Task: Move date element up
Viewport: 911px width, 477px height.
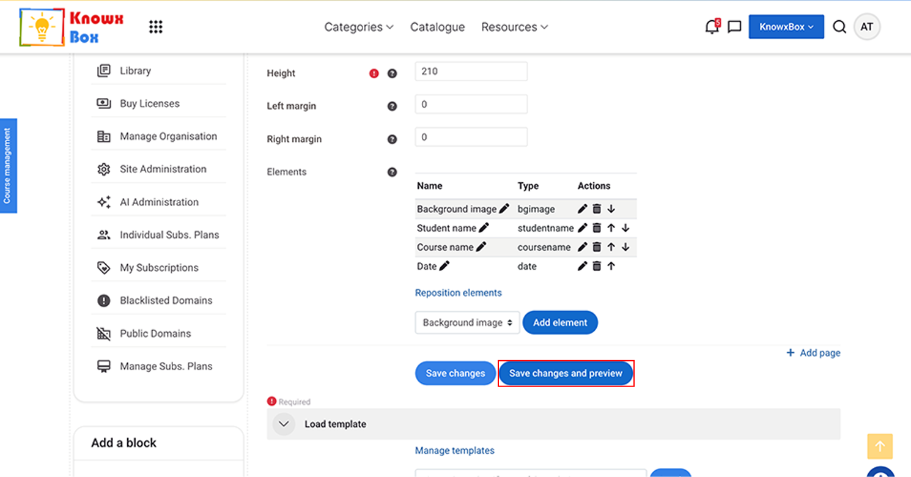Action: click(x=611, y=266)
